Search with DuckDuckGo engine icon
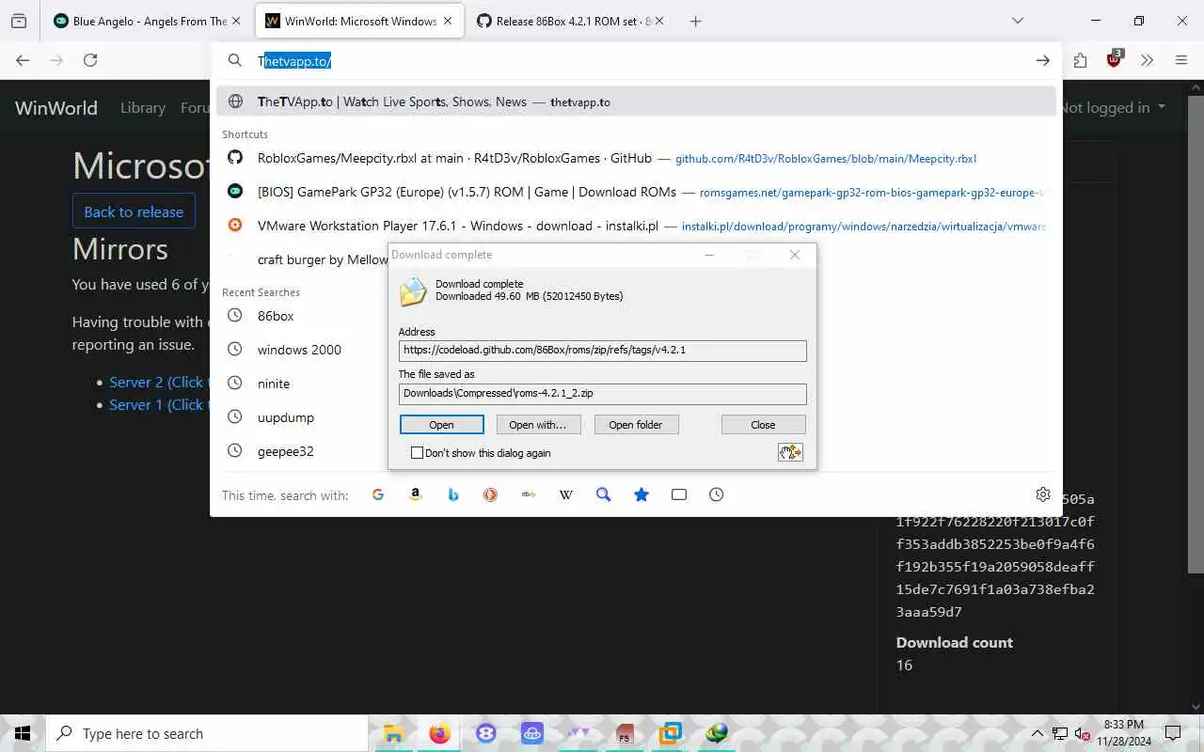Viewport: 1204px width, 752px height. [491, 494]
